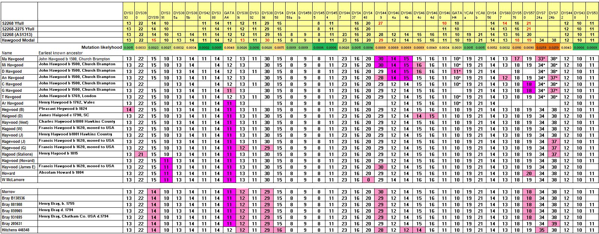Click the DYS19 column header

[x=154, y=17]
